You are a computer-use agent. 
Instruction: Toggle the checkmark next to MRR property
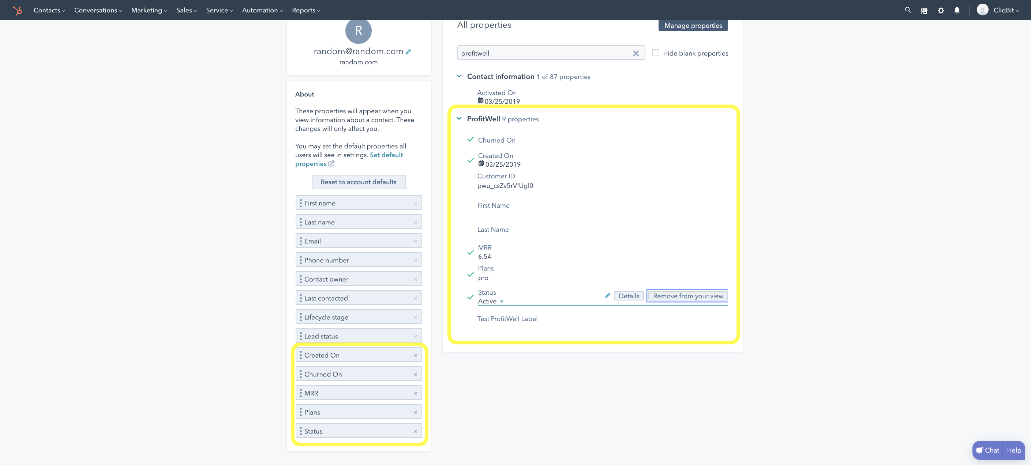tap(470, 252)
